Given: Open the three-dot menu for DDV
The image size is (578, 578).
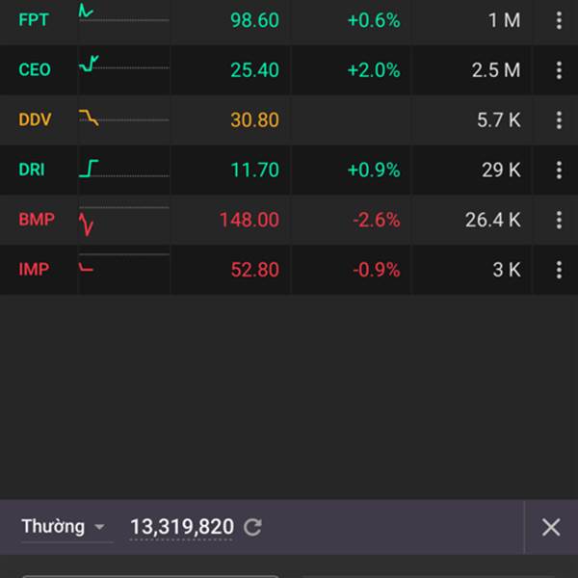Looking at the screenshot, I should click(559, 120).
